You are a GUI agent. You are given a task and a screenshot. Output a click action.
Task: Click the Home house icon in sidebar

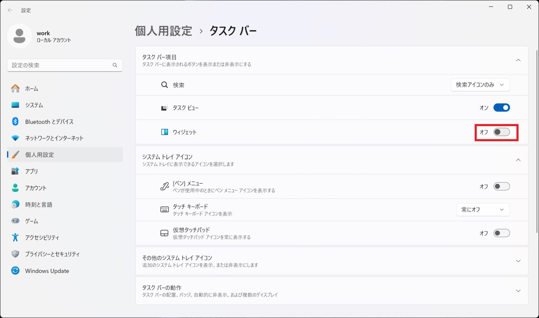point(15,89)
